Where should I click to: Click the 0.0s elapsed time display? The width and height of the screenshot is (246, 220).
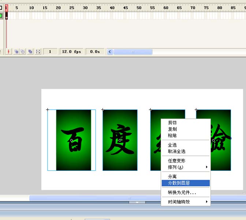95,52
